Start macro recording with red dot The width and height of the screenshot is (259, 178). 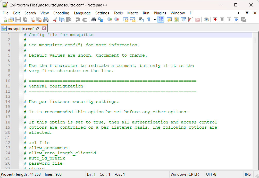tap(215, 20)
